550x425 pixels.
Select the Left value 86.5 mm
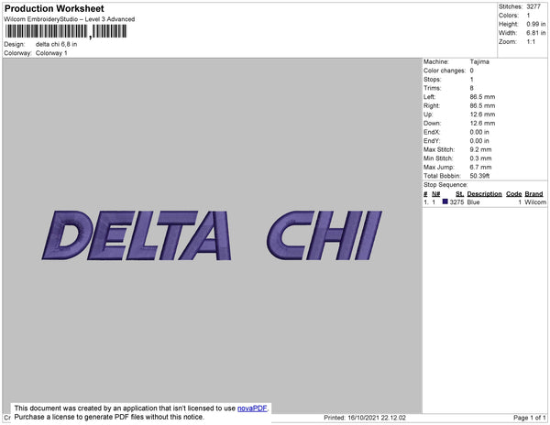click(x=483, y=97)
